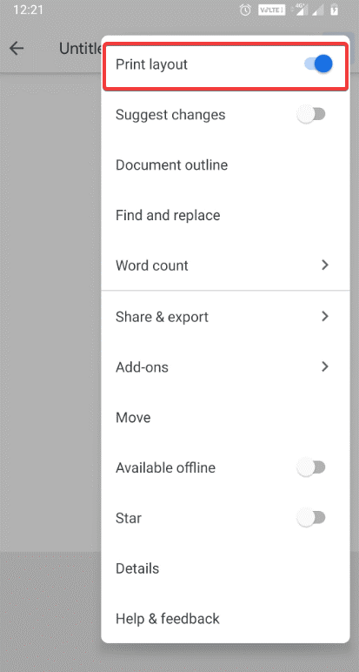This screenshot has width=359, height=672.
Task: Enable the Suggest changes toggle
Action: 311,114
